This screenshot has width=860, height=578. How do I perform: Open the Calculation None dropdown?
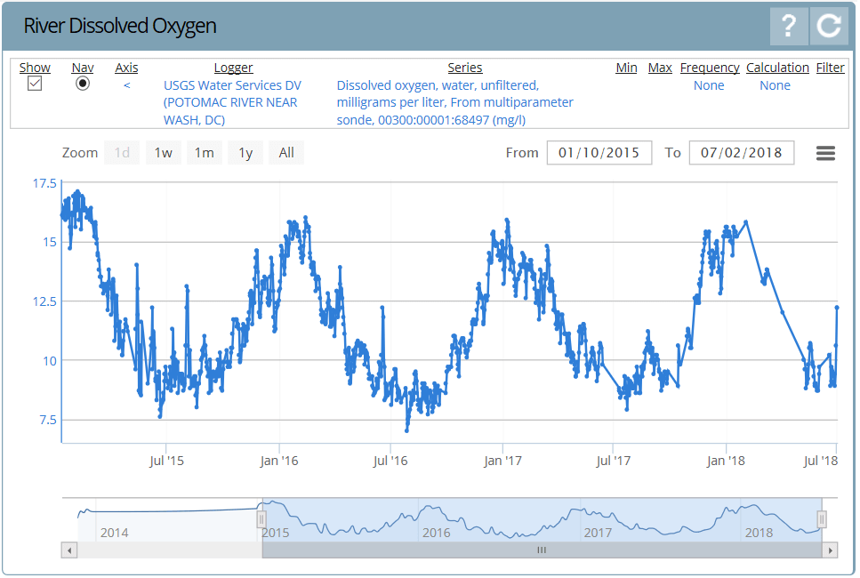[775, 85]
